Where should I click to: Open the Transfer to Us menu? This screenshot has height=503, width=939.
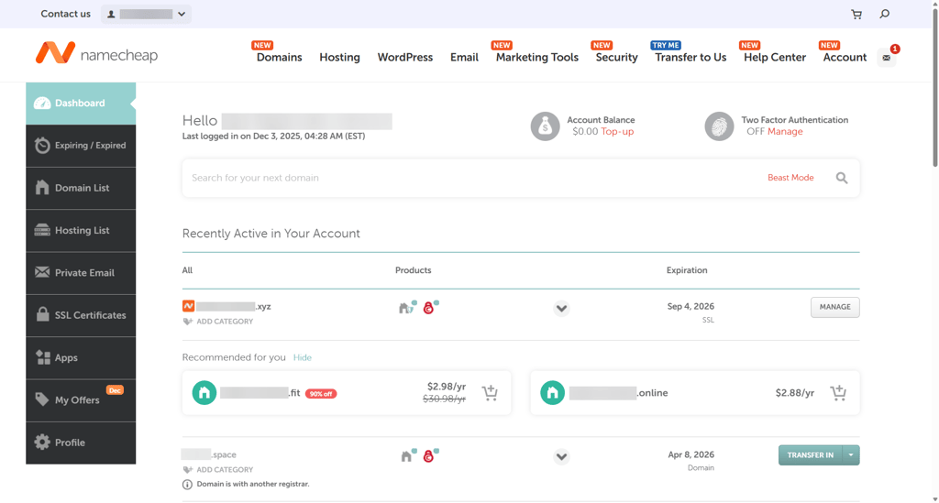click(x=690, y=58)
